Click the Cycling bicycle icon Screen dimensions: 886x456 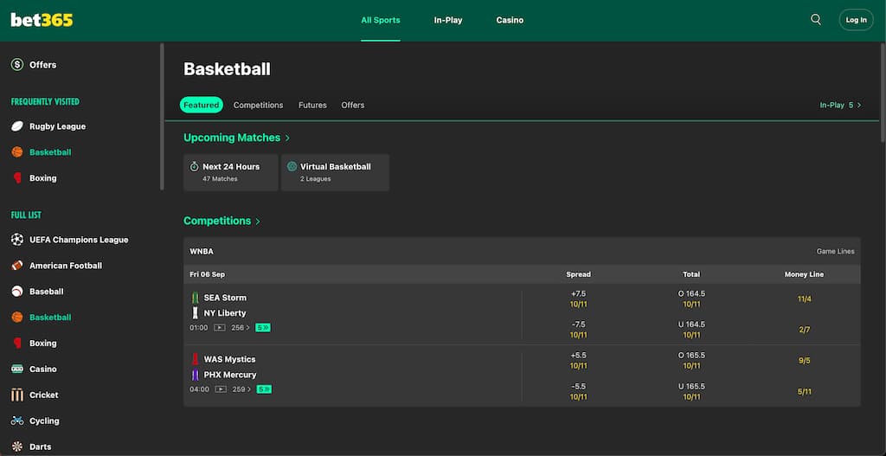click(17, 421)
